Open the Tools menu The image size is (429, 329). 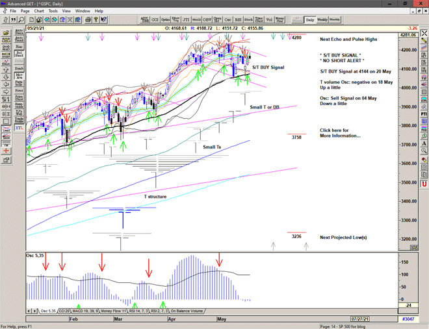(53, 11)
